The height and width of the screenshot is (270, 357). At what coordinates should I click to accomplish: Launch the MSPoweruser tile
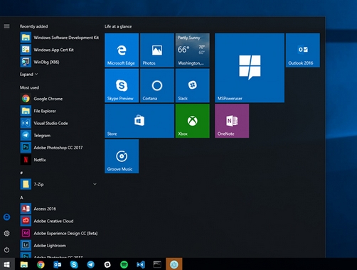pos(250,68)
